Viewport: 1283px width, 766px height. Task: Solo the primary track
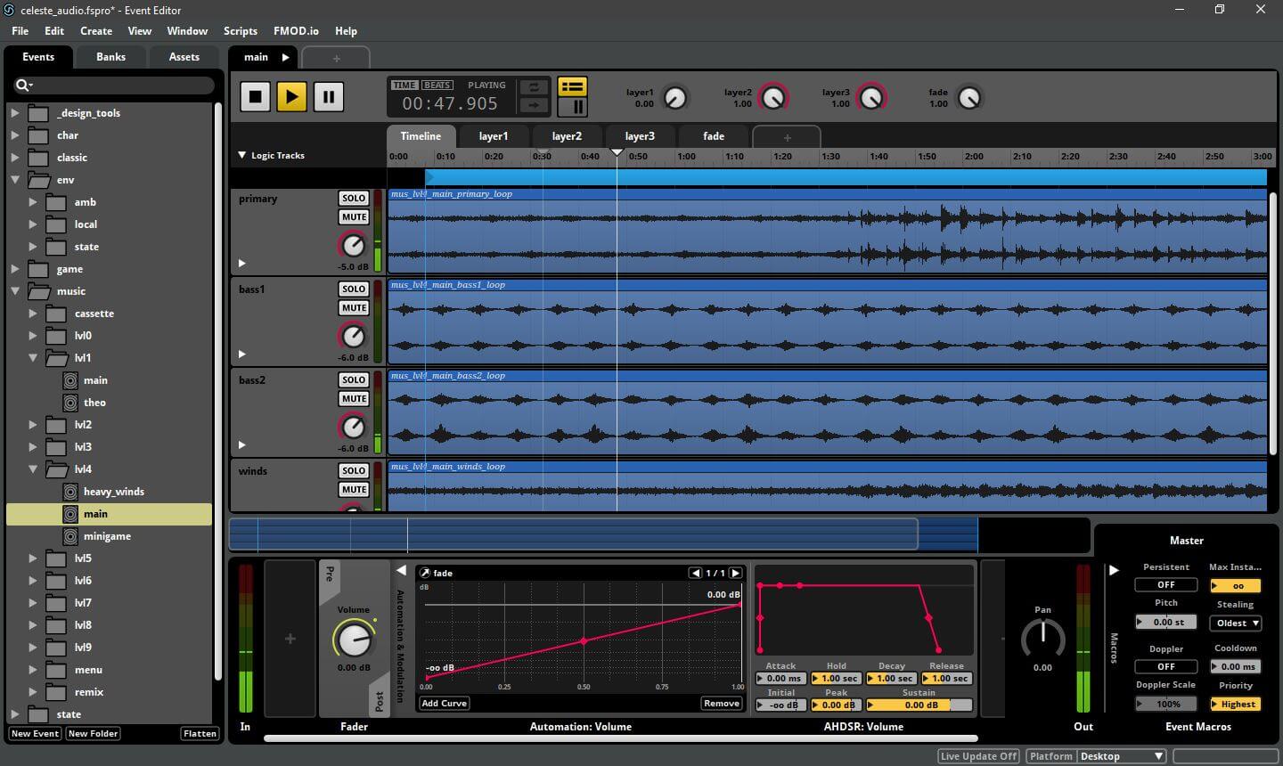point(354,198)
